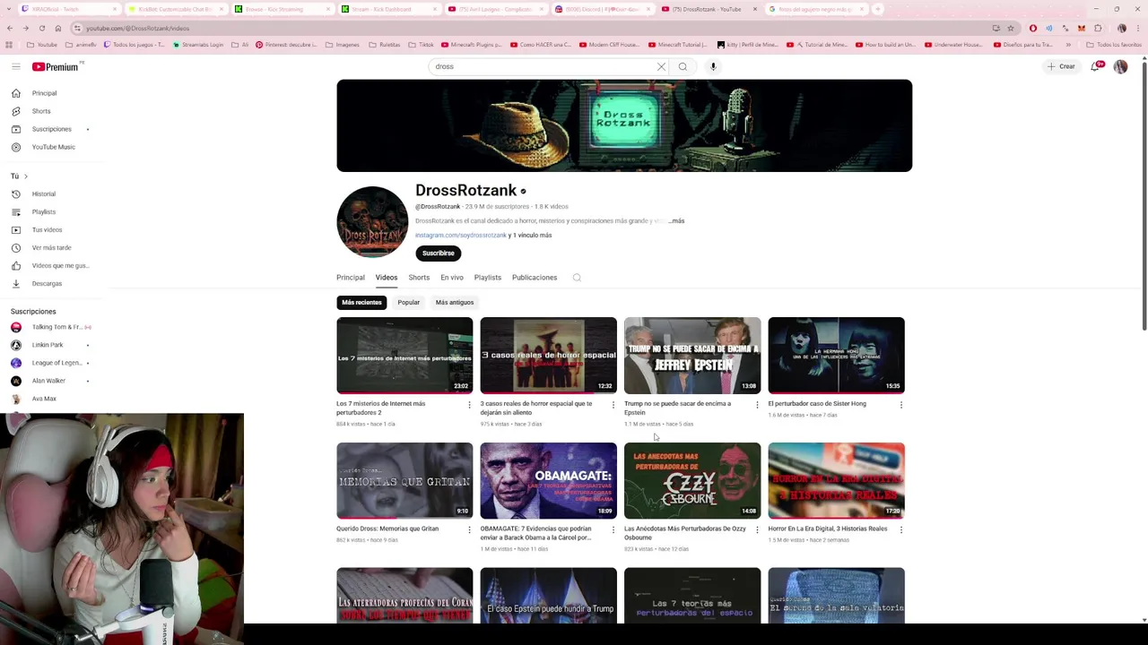Open the notifications bell
Viewport: 1148px width, 645px height.
pyautogui.click(x=1096, y=66)
